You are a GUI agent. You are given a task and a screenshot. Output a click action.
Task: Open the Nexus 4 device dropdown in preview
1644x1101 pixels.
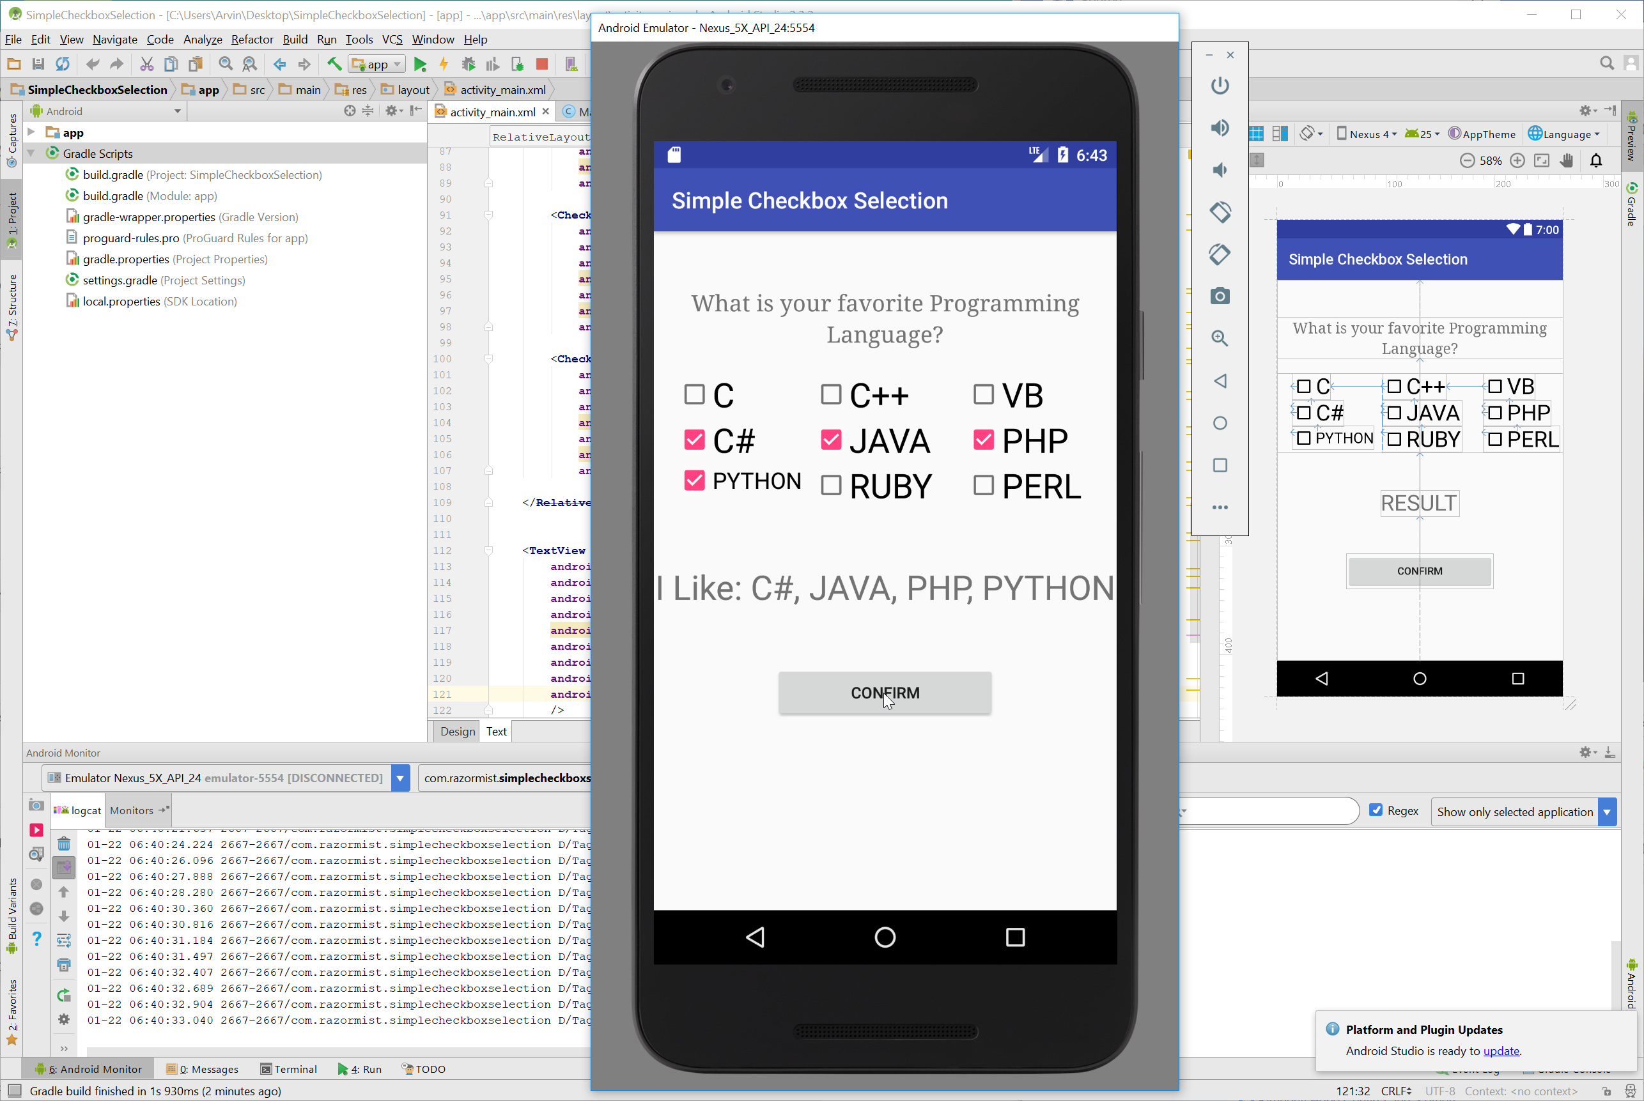pos(1365,134)
